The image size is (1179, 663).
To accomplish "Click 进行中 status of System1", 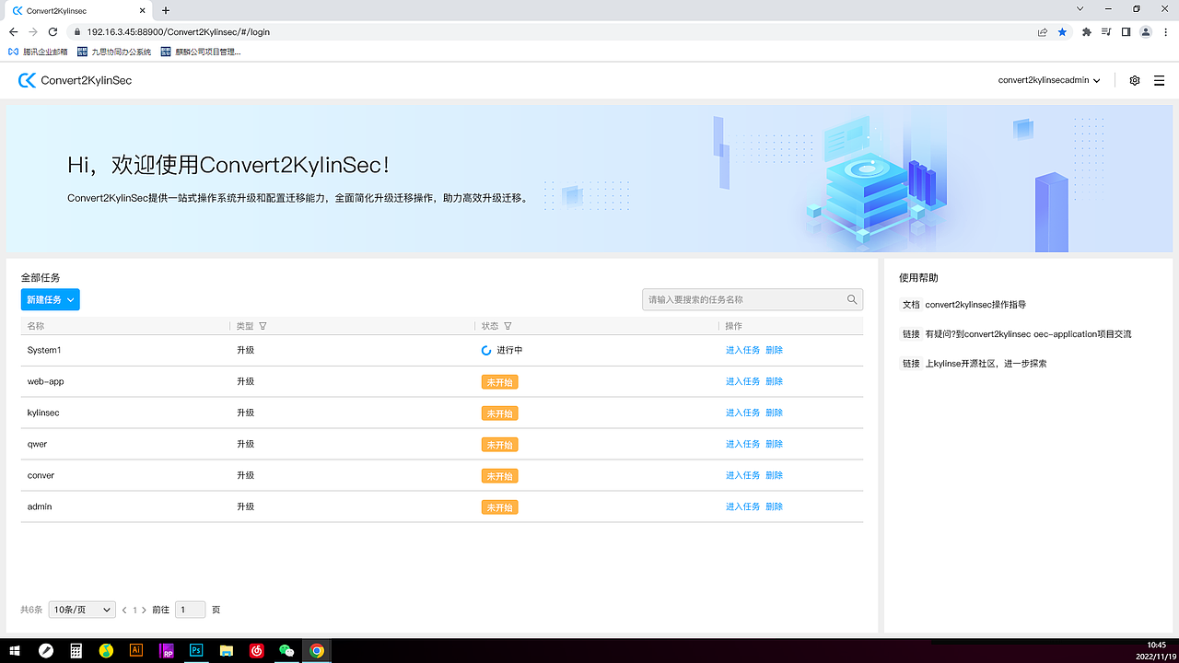I will pyautogui.click(x=502, y=350).
